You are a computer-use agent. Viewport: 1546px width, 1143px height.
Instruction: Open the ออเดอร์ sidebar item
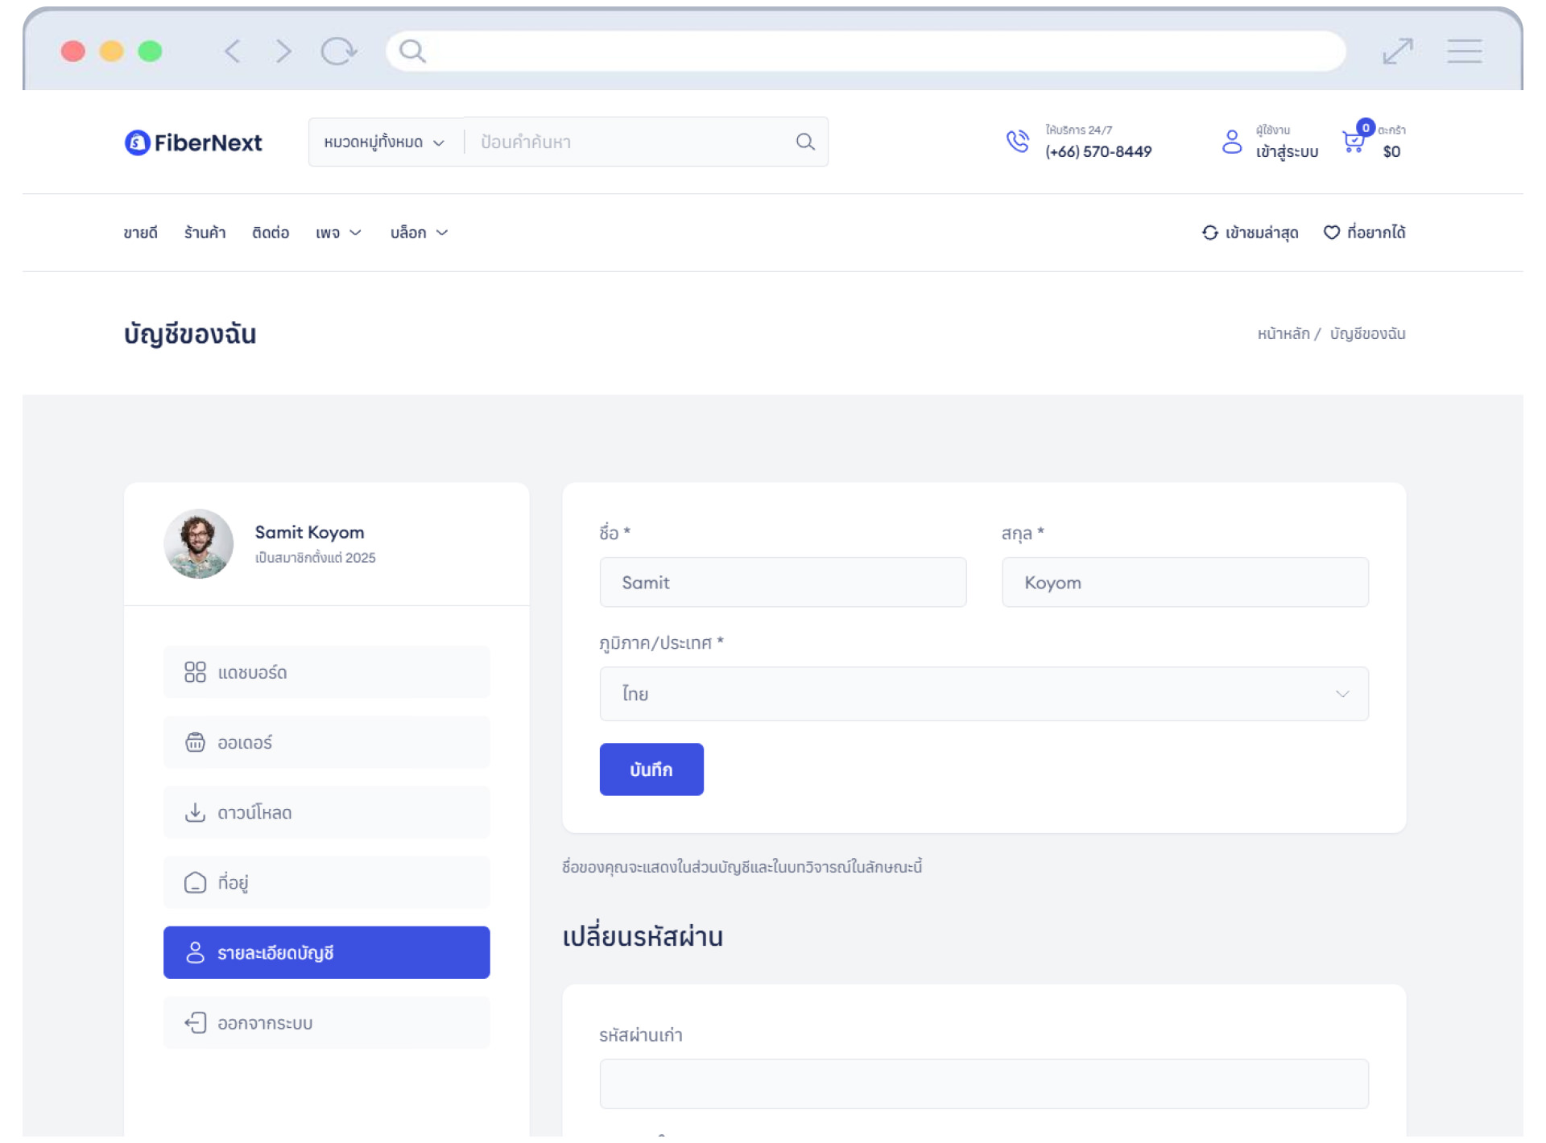326,742
